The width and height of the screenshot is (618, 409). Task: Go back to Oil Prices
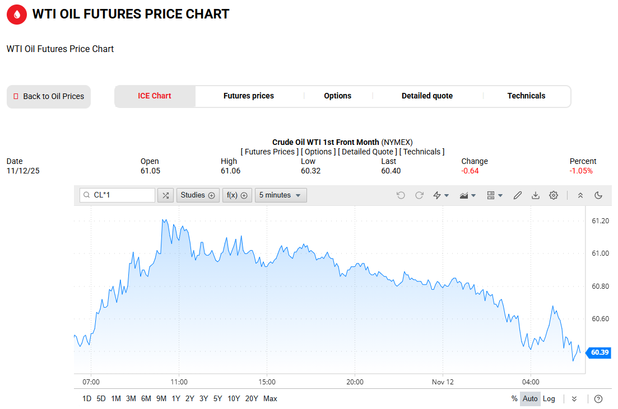tap(49, 96)
